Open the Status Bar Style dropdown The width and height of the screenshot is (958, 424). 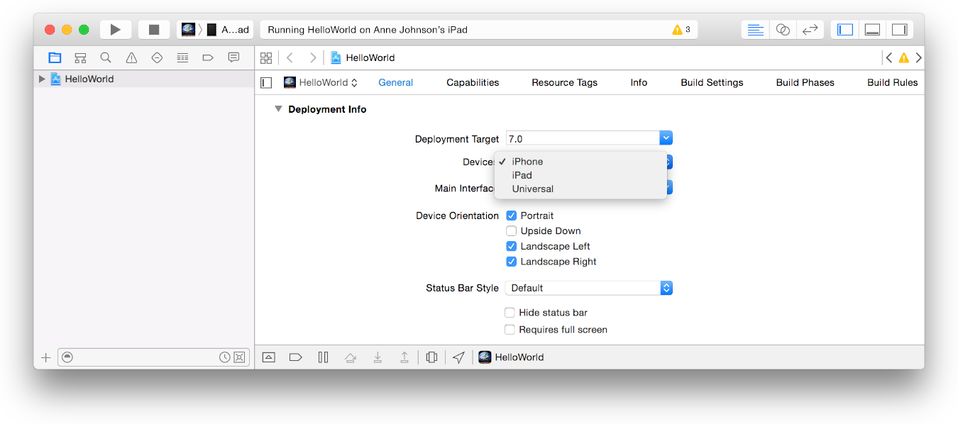pyautogui.click(x=588, y=288)
